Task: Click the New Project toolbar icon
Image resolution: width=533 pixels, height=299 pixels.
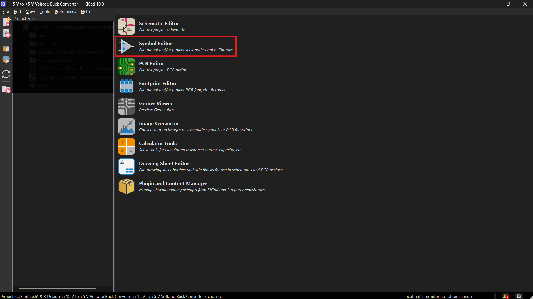Action: 6,22
